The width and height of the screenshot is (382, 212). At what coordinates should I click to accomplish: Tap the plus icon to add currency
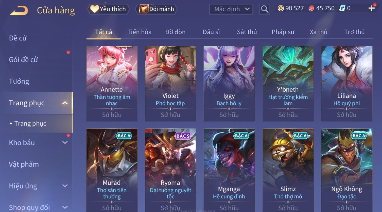pyautogui.click(x=371, y=8)
